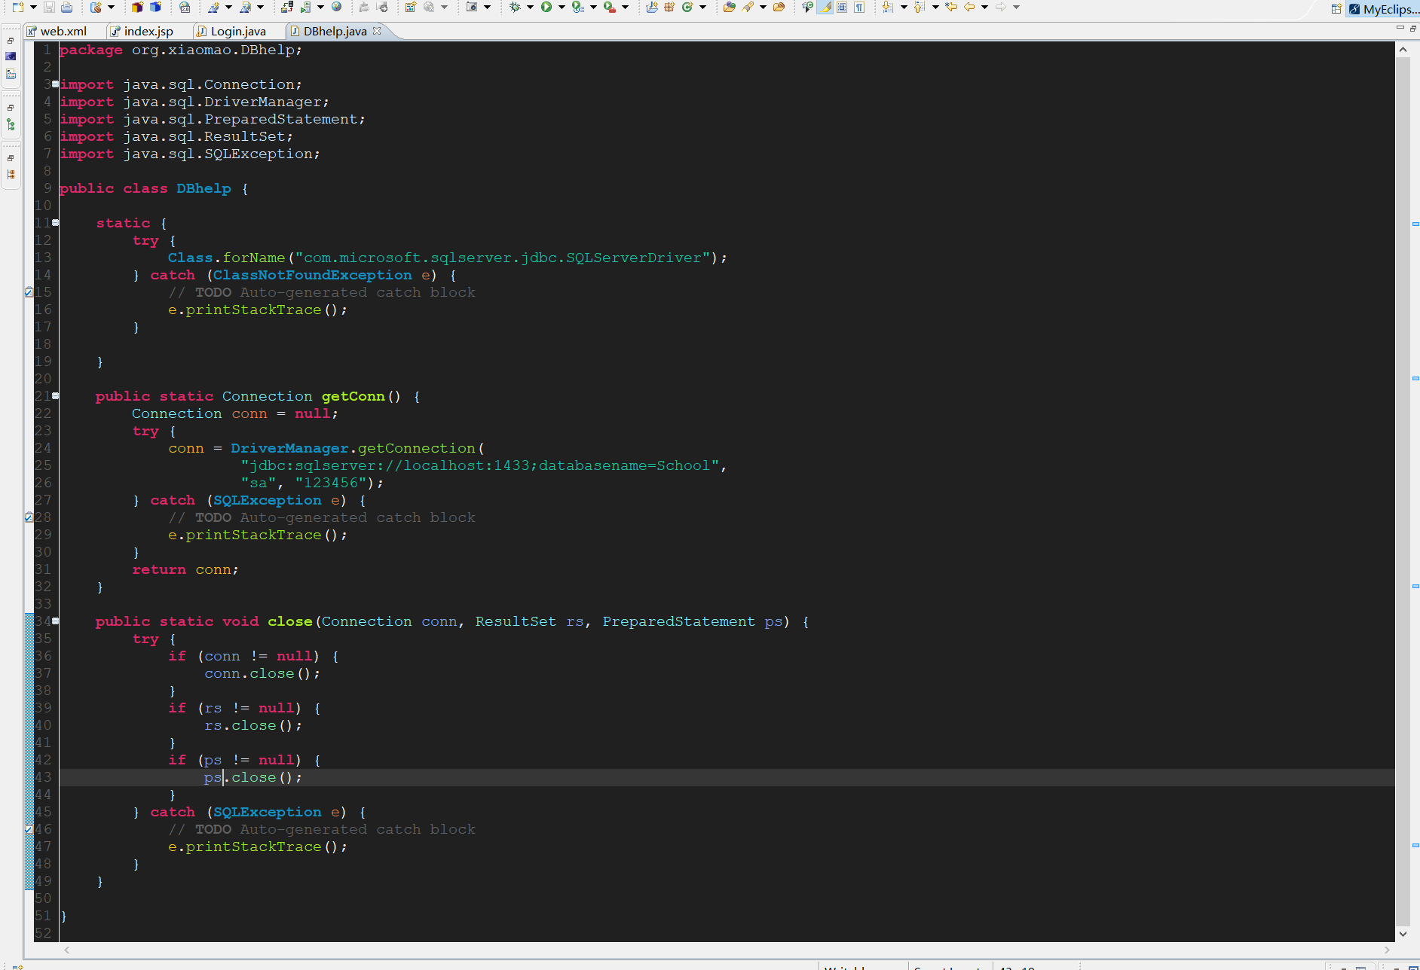This screenshot has height=970, width=1420.
Task: Click the open folder icon after Search
Action: (x=779, y=8)
